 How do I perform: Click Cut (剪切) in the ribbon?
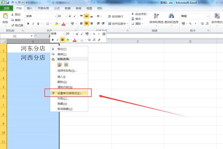pos(16,14)
